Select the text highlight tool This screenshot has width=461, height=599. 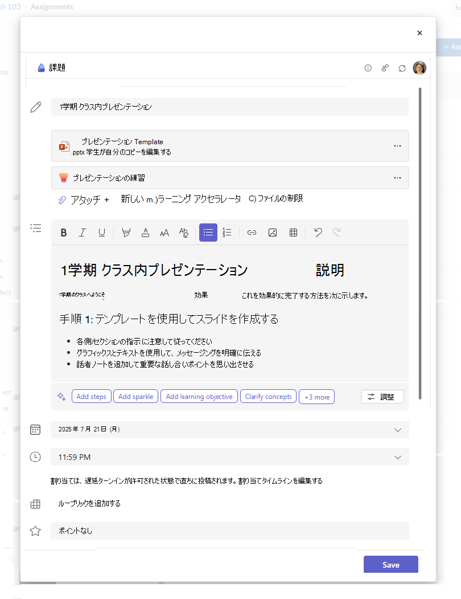126,233
